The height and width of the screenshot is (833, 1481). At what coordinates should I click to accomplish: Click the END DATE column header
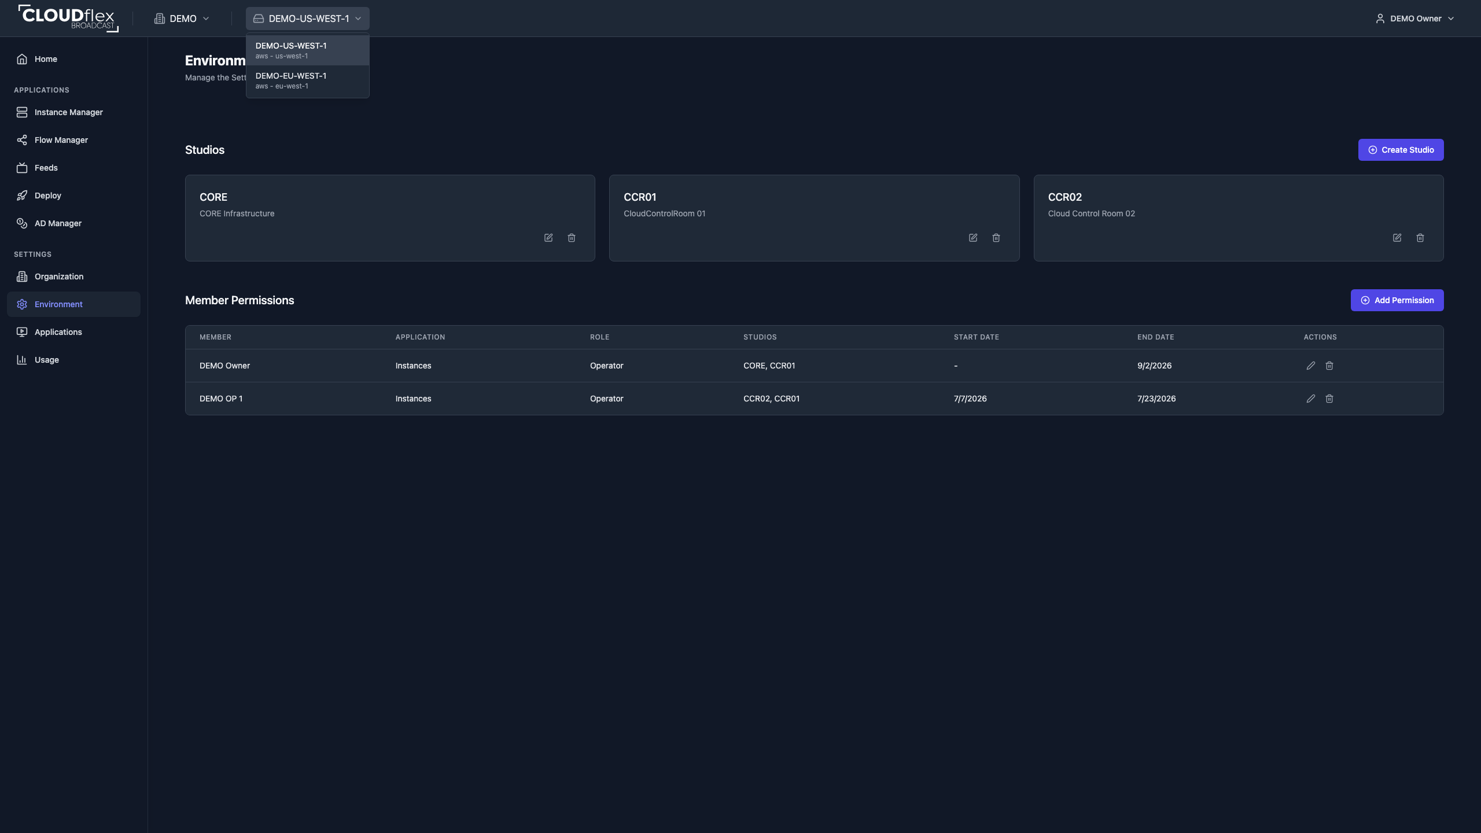pyautogui.click(x=1155, y=337)
